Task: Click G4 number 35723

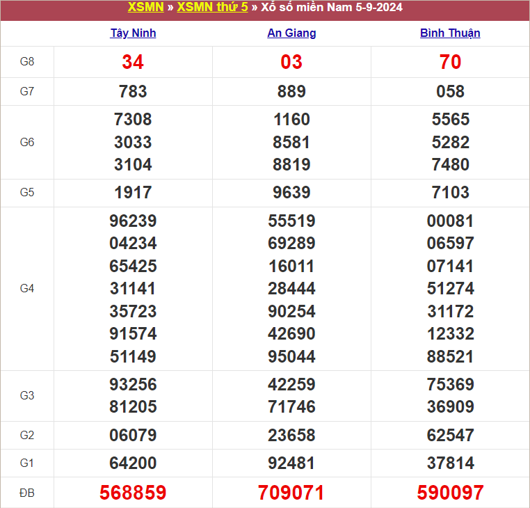Action: [133, 311]
